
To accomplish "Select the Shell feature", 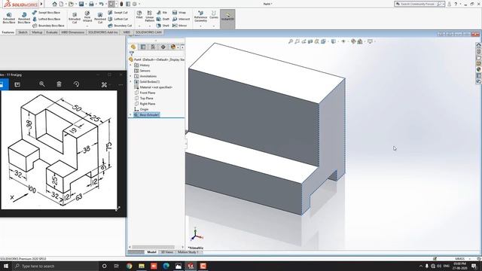I will pyautogui.click(x=163, y=26).
